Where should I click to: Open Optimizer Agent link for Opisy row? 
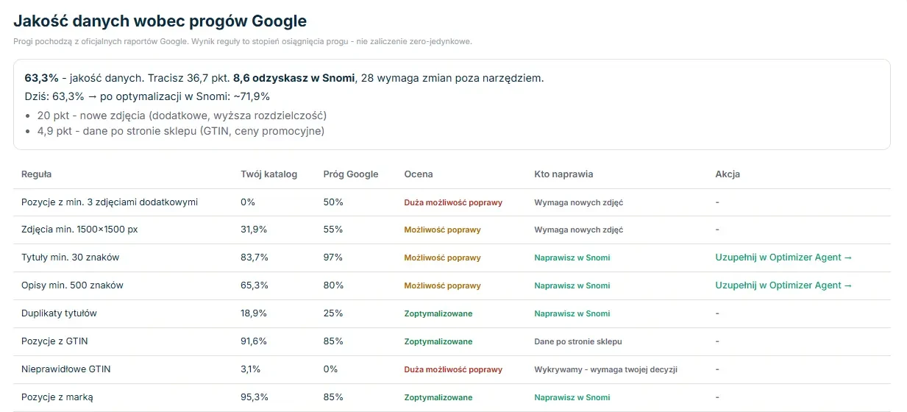tap(783, 285)
